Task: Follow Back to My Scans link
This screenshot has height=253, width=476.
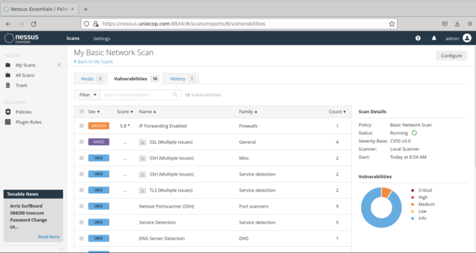Action: pos(94,62)
